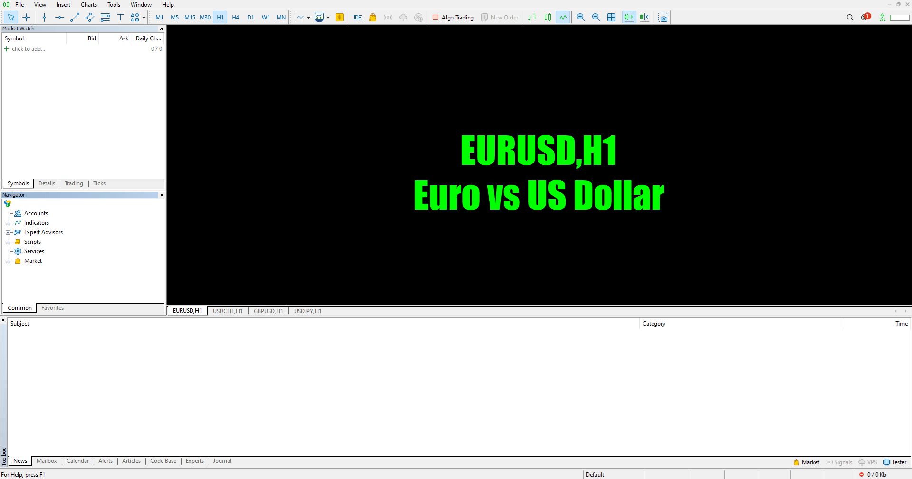This screenshot has width=912, height=479.
Task: Open the Charts menu
Action: (x=89, y=5)
